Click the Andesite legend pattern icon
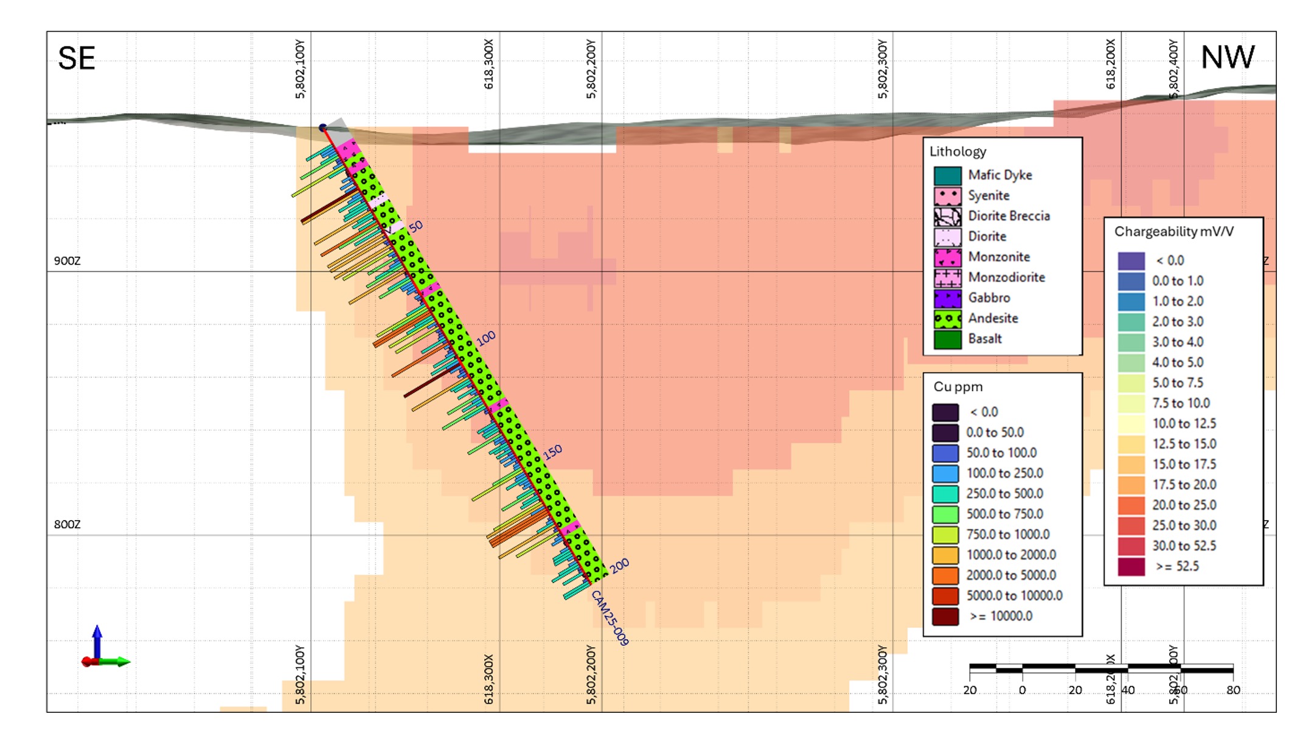The height and width of the screenshot is (739, 1314). pyautogui.click(x=947, y=319)
